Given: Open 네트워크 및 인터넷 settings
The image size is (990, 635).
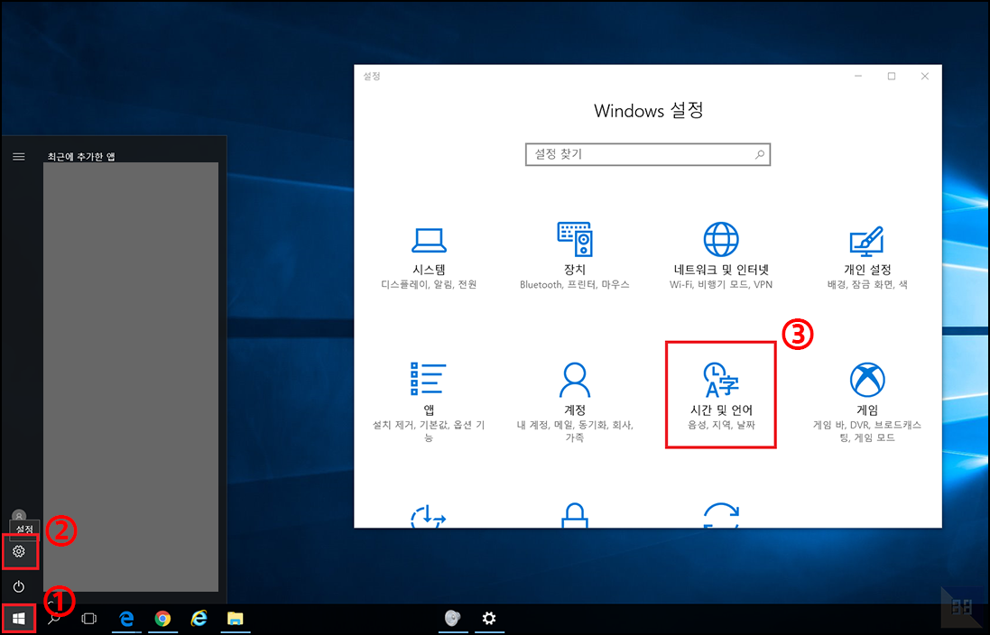Looking at the screenshot, I should click(721, 256).
